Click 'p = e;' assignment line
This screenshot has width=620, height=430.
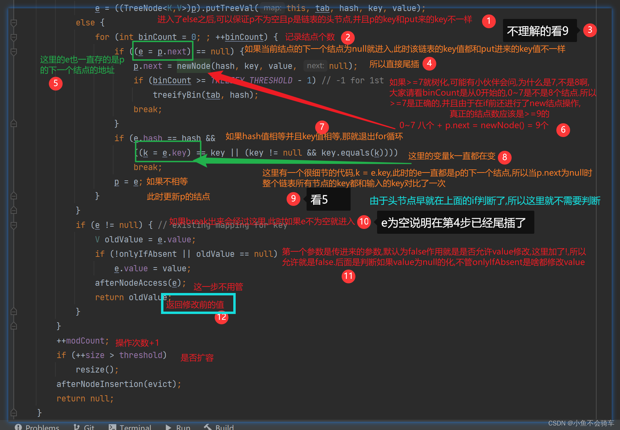128,182
